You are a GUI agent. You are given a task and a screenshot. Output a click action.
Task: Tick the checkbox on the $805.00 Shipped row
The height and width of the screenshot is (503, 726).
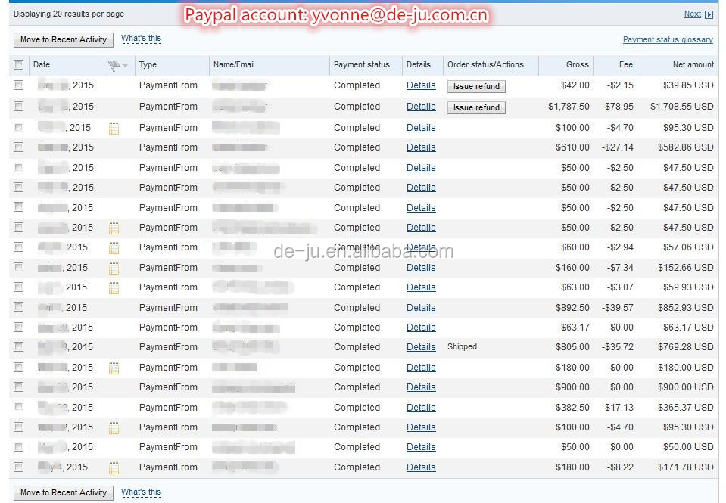click(x=18, y=346)
